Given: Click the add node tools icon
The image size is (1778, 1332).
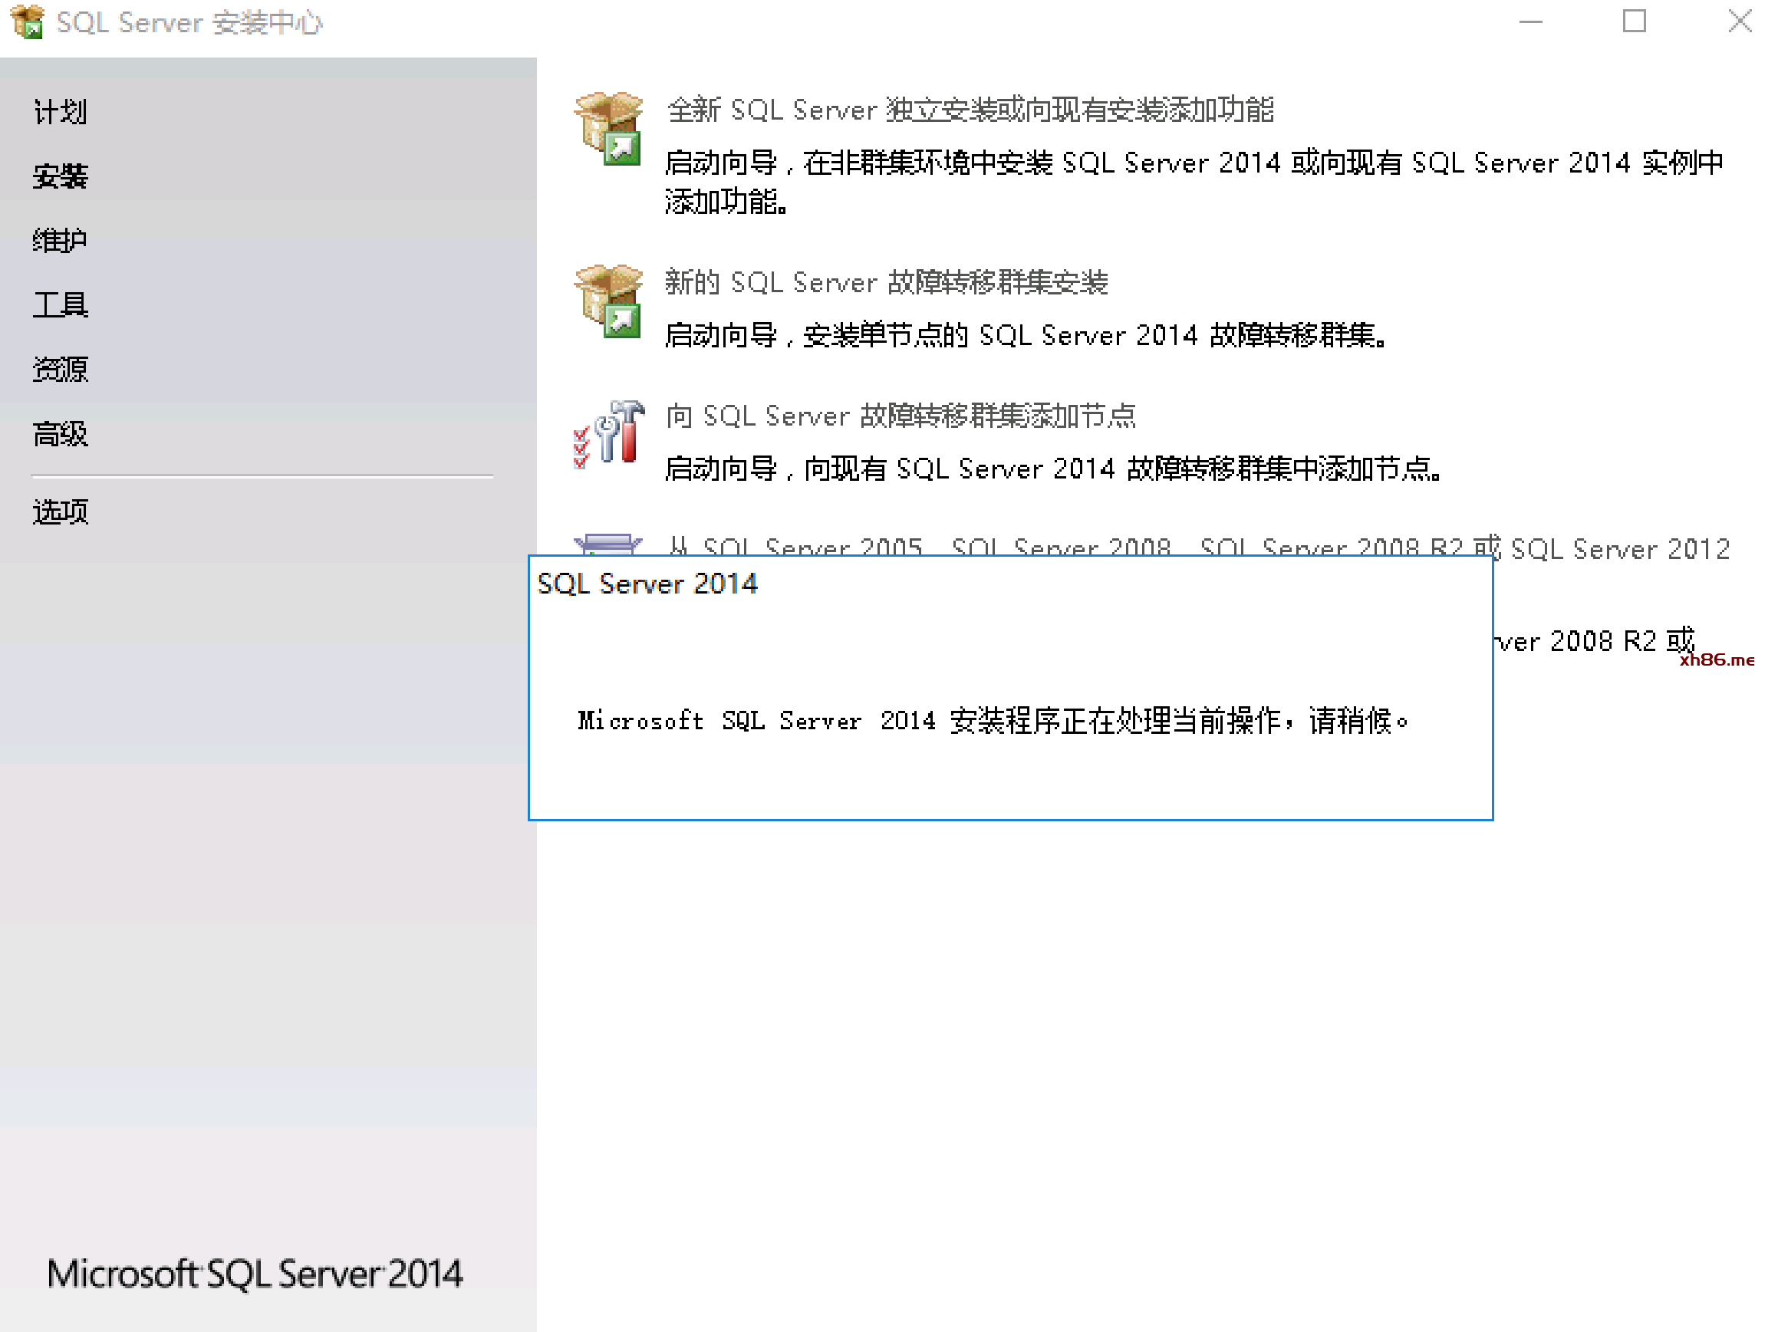Looking at the screenshot, I should point(608,434).
